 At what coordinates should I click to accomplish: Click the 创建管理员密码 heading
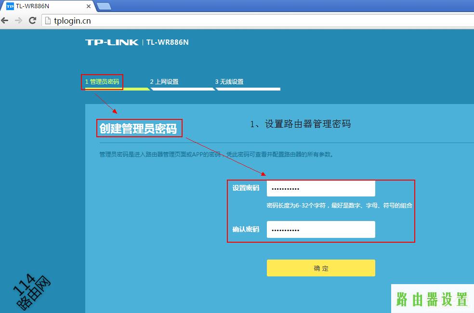(138, 129)
